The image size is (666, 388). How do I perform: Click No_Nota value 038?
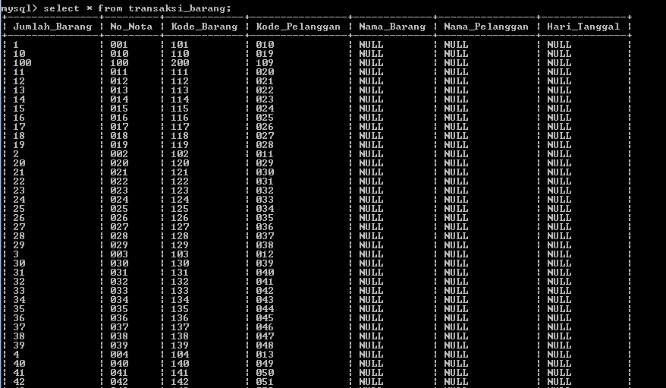[x=119, y=336]
